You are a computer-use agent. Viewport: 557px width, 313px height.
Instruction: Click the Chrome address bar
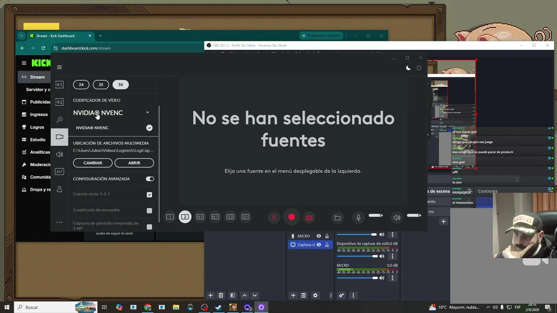pos(128,48)
